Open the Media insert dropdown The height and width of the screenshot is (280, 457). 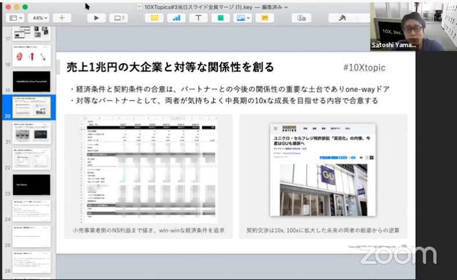(x=242, y=18)
